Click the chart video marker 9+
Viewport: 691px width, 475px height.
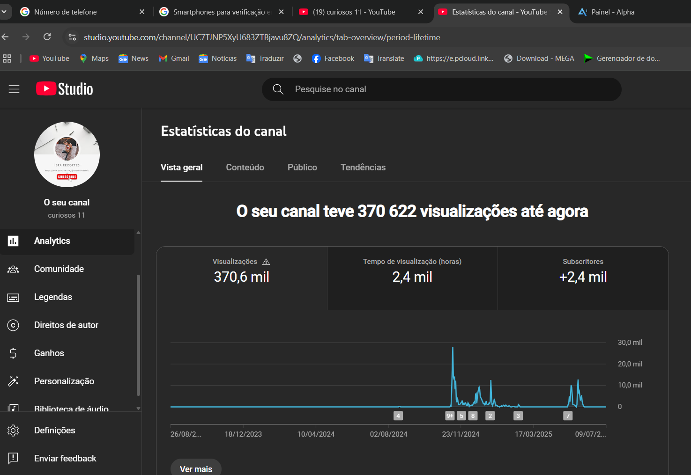pos(450,416)
